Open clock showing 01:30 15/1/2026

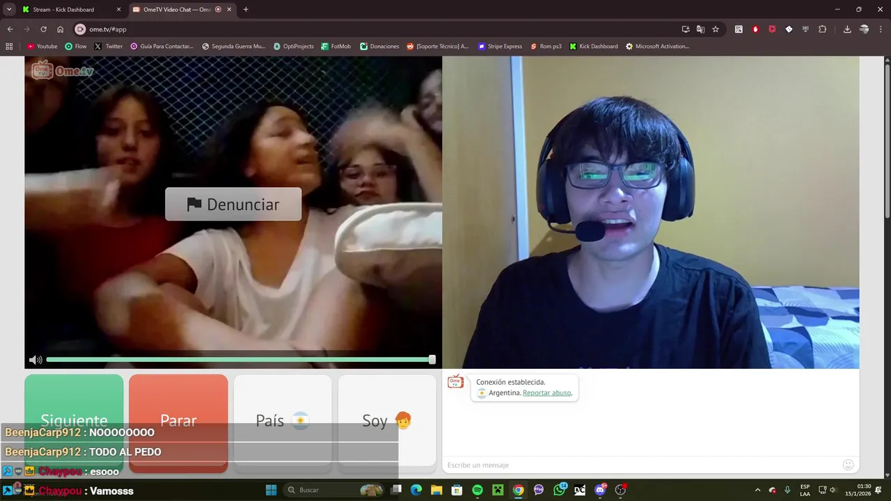(x=858, y=490)
